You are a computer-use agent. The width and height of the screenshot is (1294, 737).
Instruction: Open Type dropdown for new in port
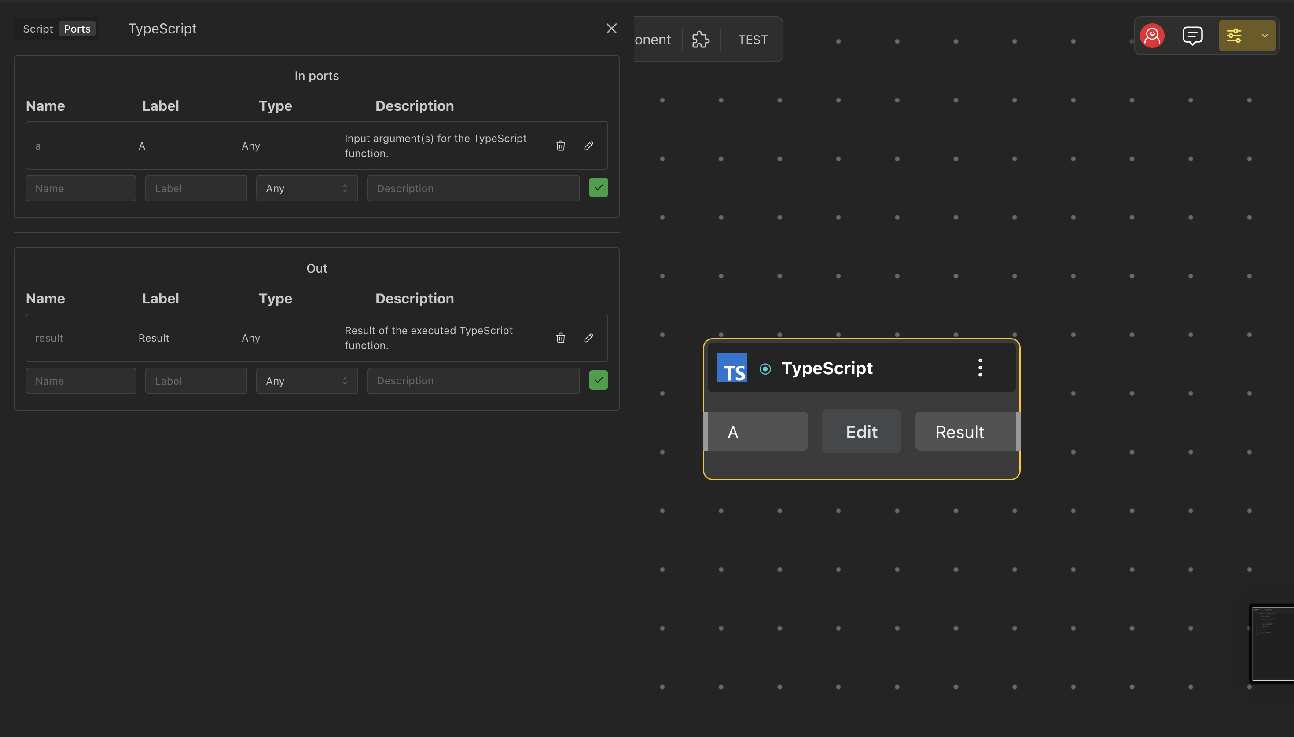point(307,188)
